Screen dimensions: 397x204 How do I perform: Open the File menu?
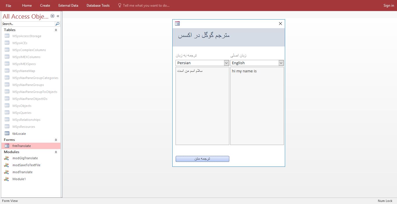(8, 6)
